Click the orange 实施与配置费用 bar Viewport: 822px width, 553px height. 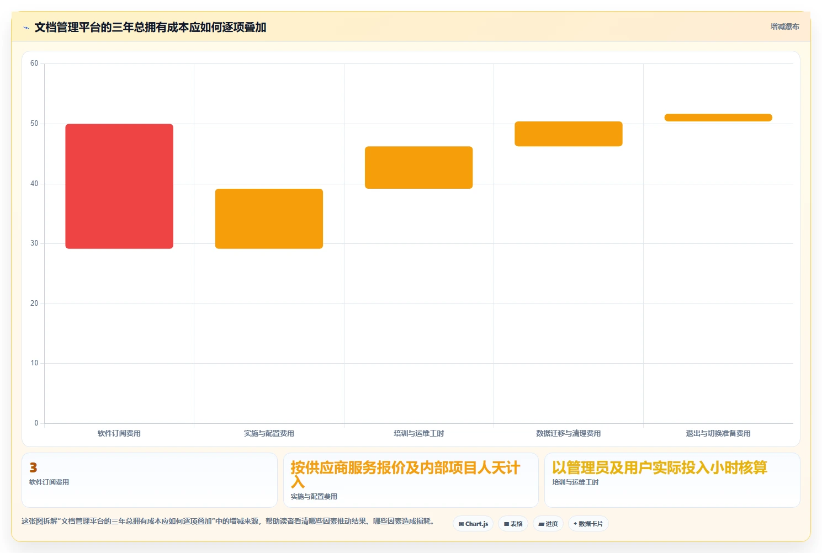tap(269, 219)
